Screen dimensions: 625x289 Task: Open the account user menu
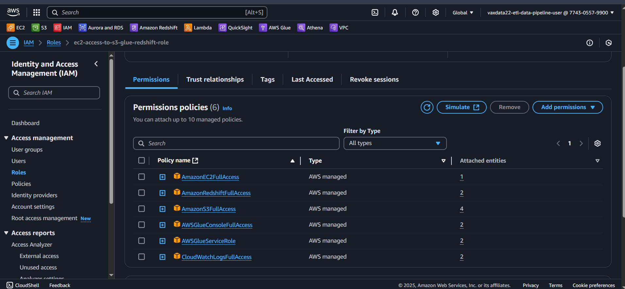click(550, 13)
